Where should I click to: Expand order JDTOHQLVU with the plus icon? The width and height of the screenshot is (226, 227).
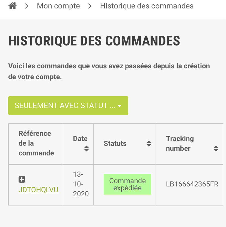[22, 179]
